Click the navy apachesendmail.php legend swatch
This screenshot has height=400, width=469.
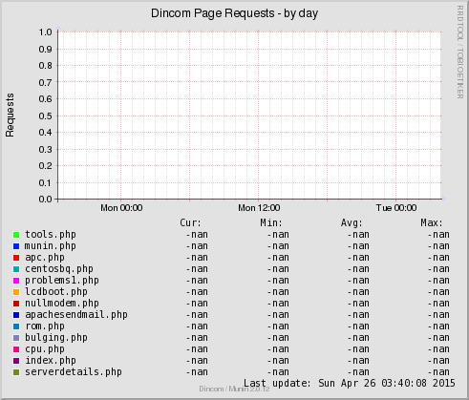16,315
